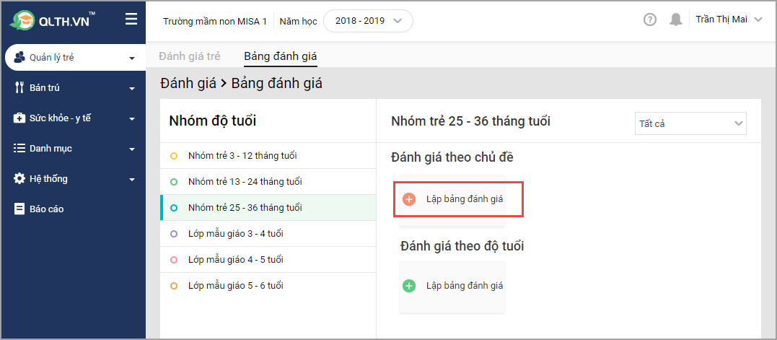777x340 pixels.
Task: Open the Năm học 2018 - 2019 dropdown
Action: (368, 21)
